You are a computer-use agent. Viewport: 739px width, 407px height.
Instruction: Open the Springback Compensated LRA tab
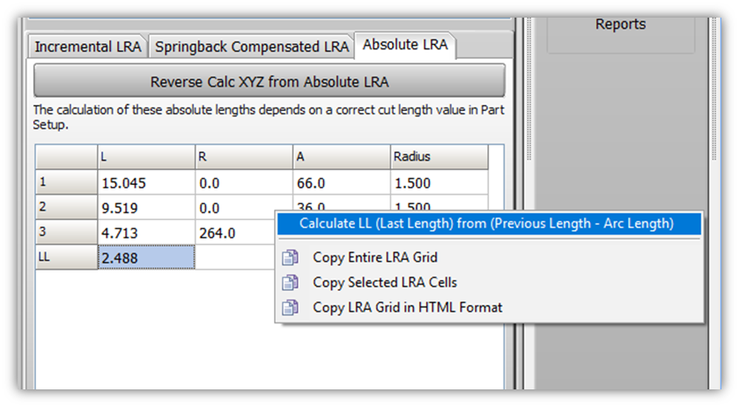click(251, 47)
